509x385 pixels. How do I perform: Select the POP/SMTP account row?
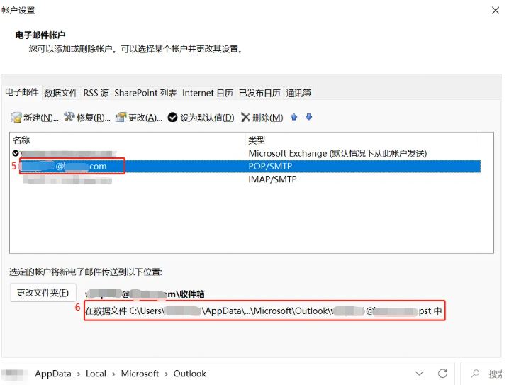[x=246, y=166]
